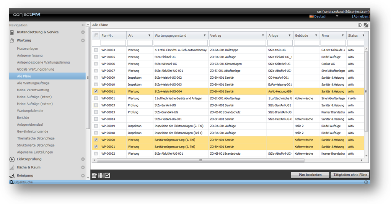
Task: Click the checkmark selection icon in bottom toolbar
Action: coord(107,175)
